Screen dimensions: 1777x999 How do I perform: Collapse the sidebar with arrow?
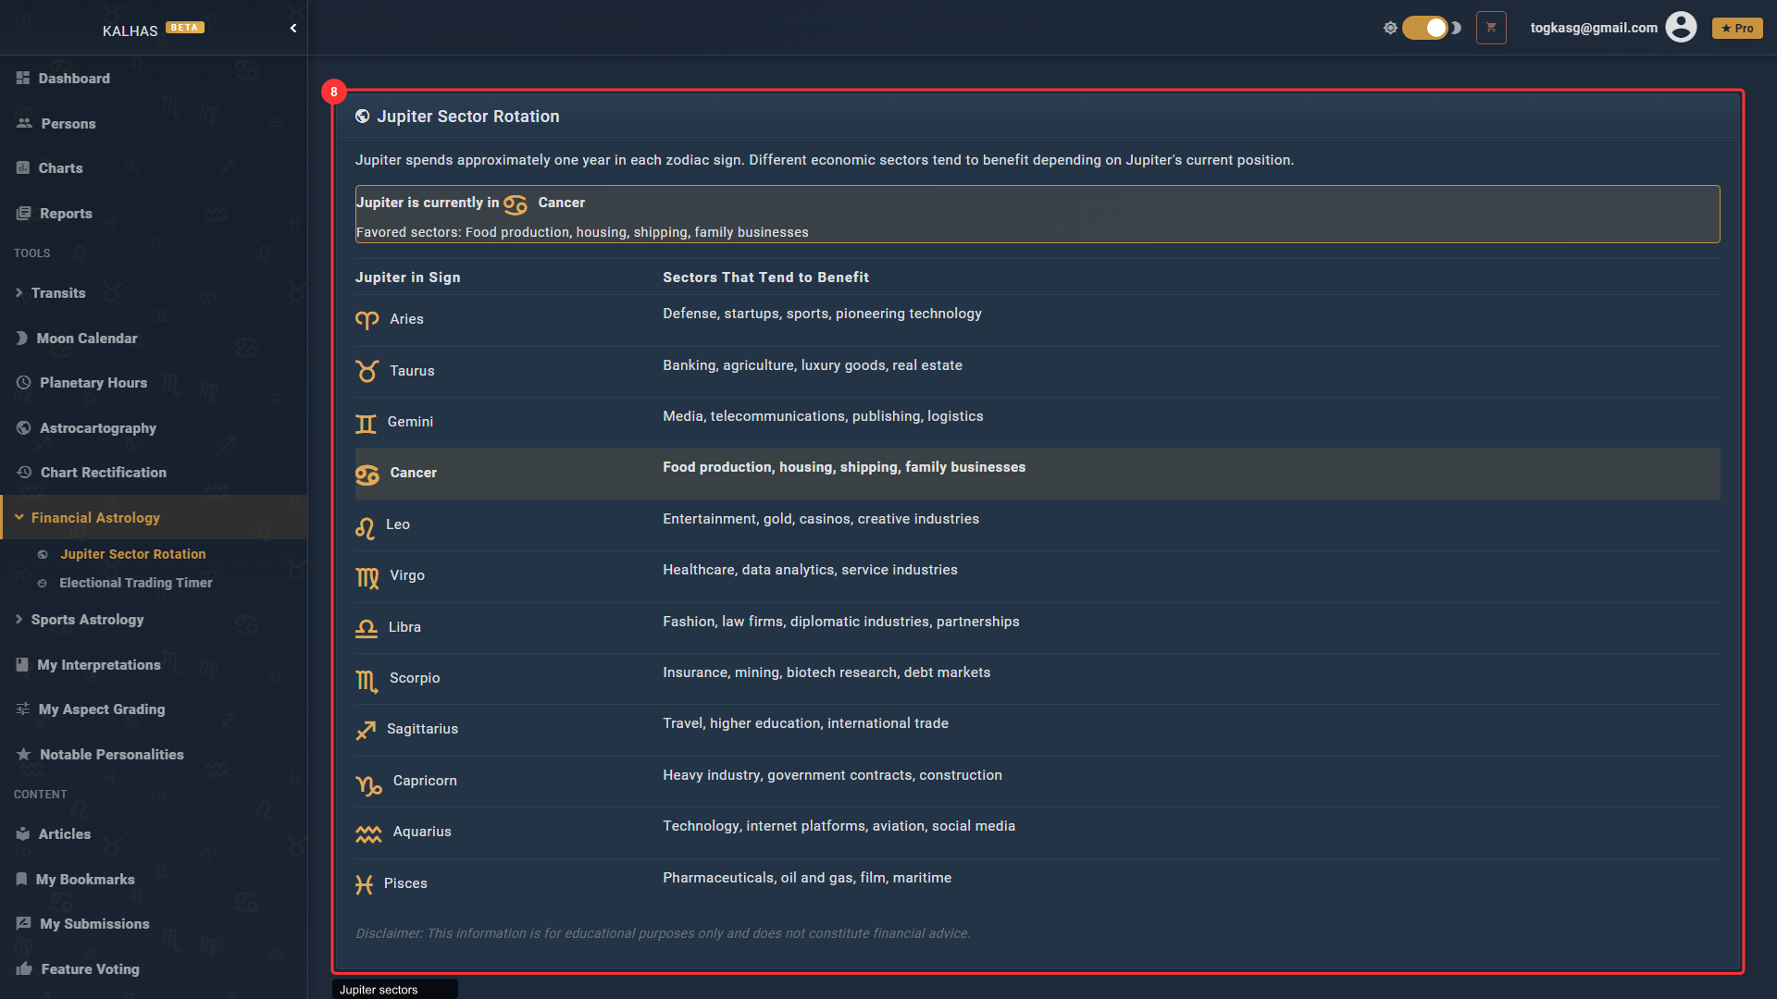(293, 29)
